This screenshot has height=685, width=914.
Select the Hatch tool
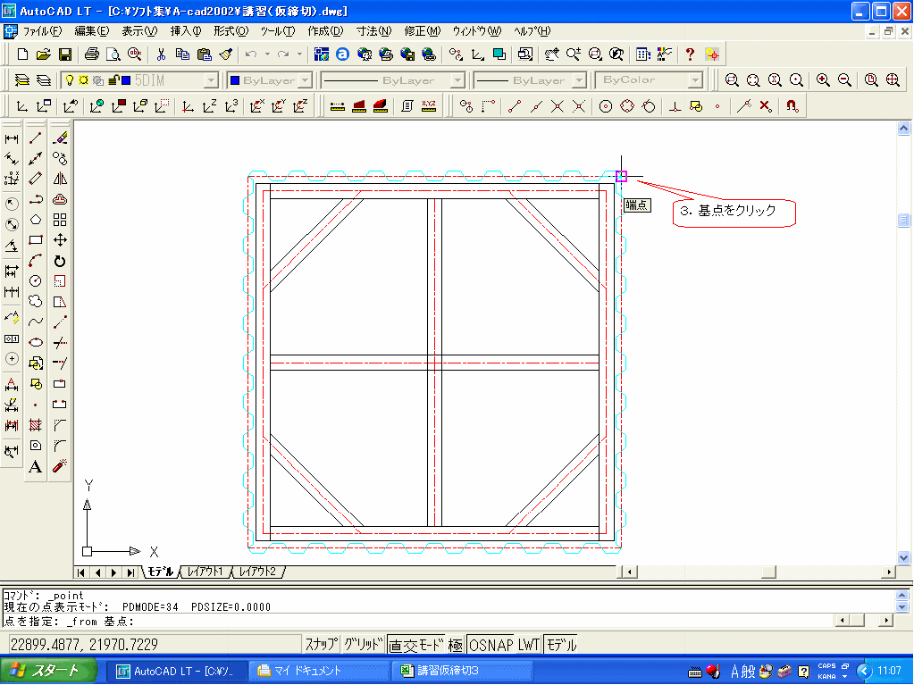(36, 425)
